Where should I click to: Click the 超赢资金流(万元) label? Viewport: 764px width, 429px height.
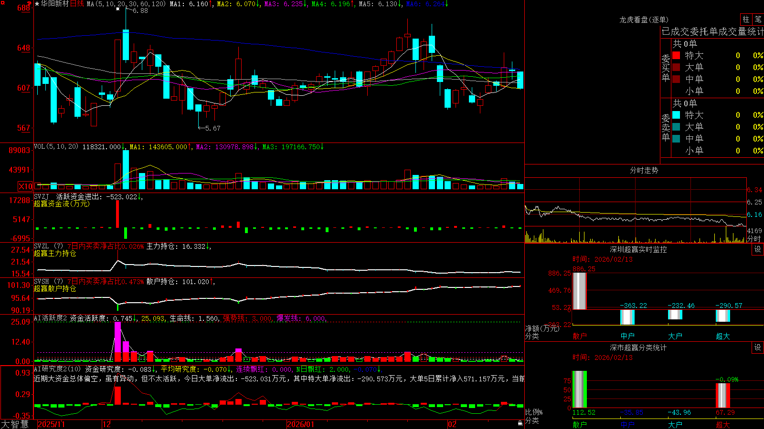coord(62,204)
